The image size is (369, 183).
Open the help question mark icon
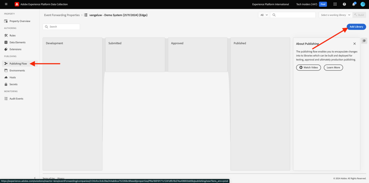point(344,4)
